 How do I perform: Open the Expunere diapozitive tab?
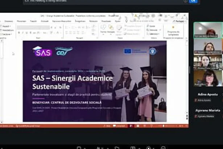tap(62, 21)
